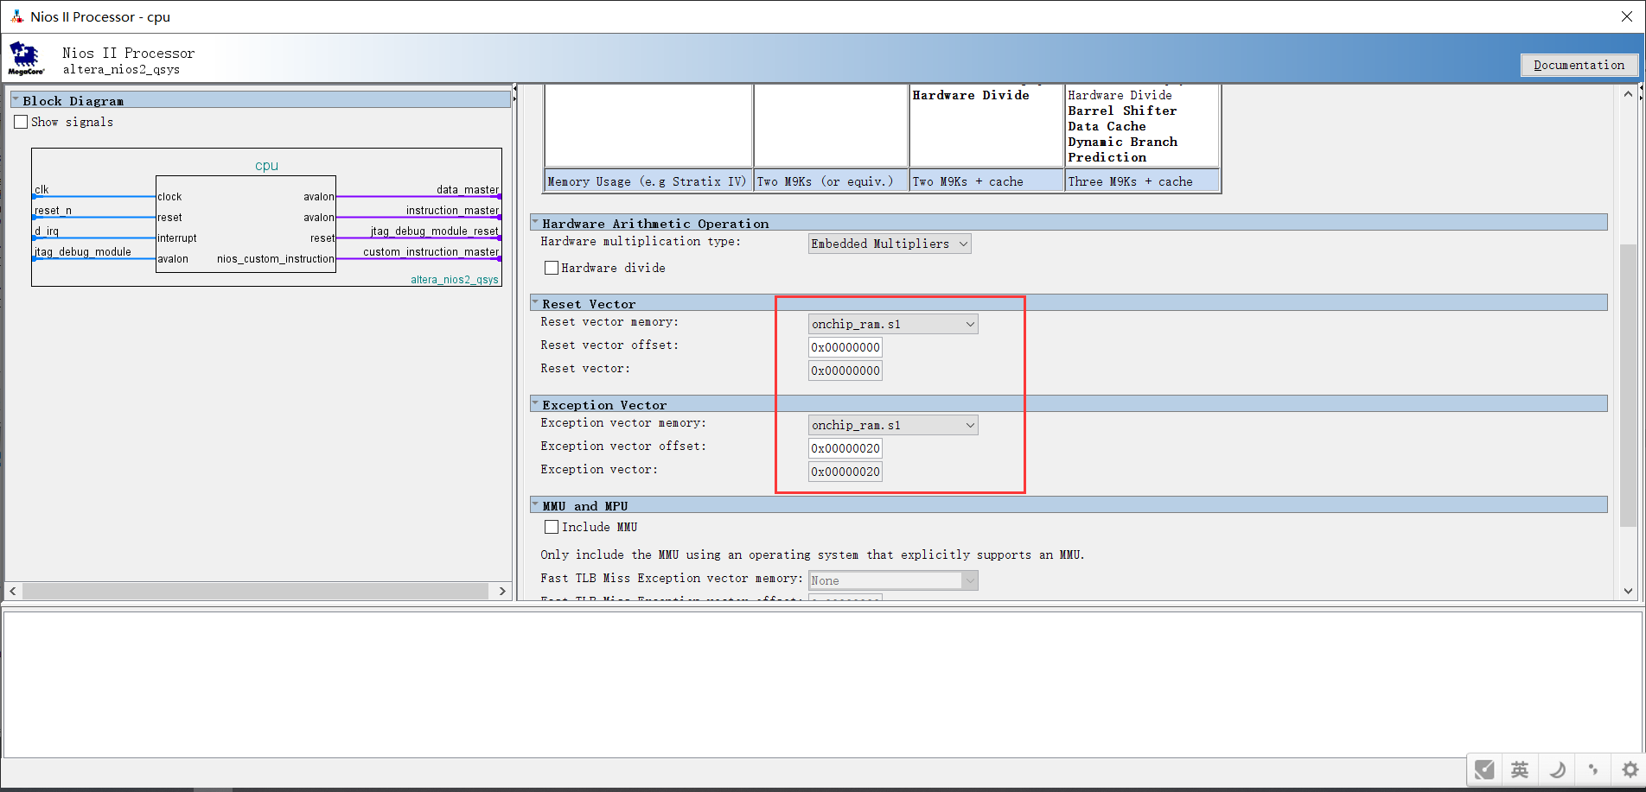
Task: Click the IME toolbar logo icon
Action: 1484,770
